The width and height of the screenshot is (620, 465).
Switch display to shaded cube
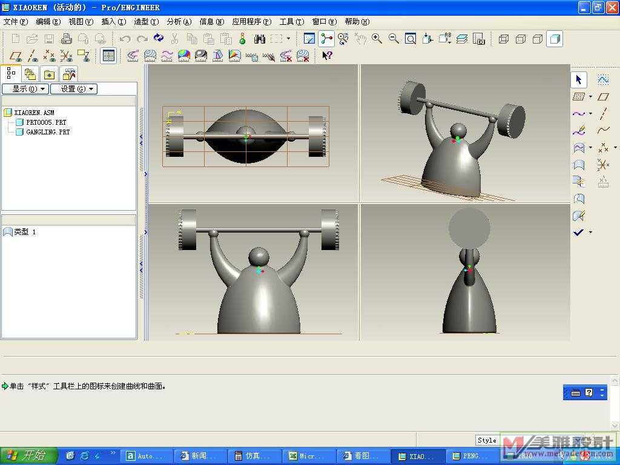(555, 39)
